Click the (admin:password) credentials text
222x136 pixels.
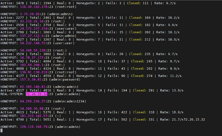65,79
